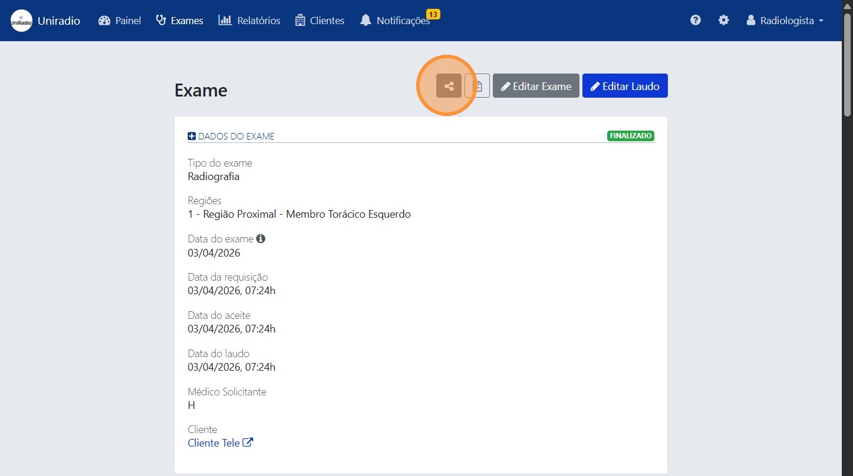
Task: Open the Relatórios menu item
Action: (249, 21)
